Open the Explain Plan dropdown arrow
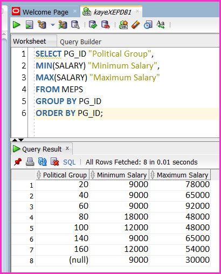Image resolution: width=221 pixels, height=274 pixels. coord(53,25)
